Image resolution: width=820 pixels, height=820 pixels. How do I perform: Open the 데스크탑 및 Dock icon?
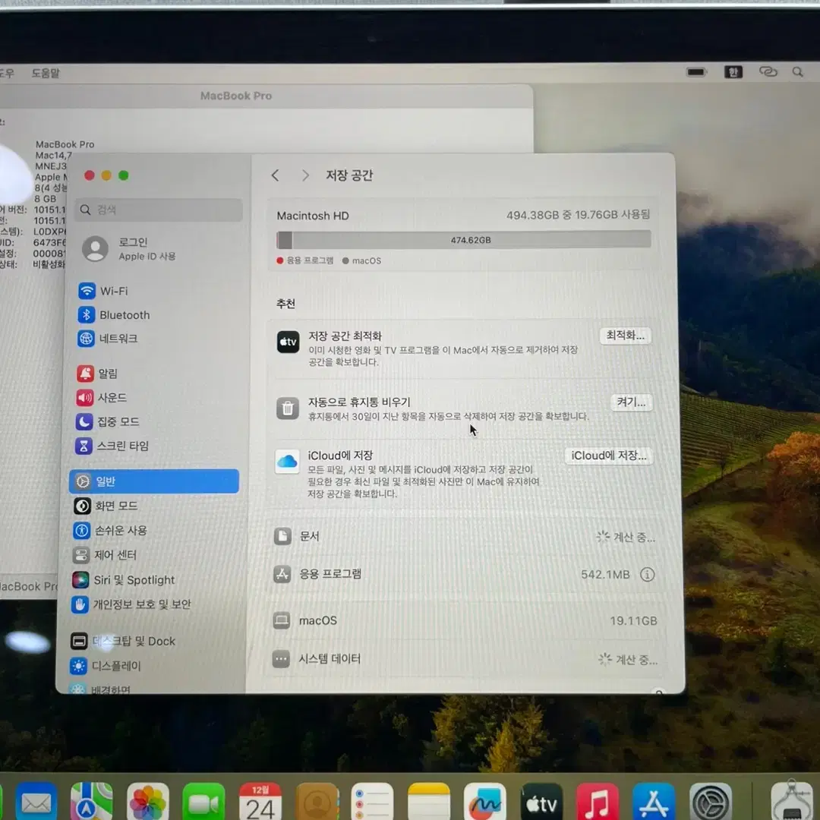79,641
